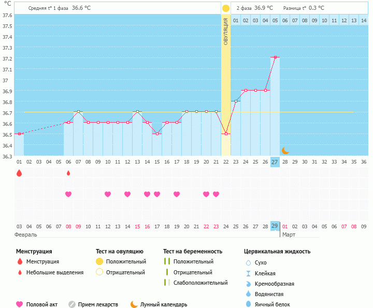The width and height of the screenshot is (373, 308).
Task: Click the large menstruation drop on cycle day 01
Action: (x=19, y=173)
